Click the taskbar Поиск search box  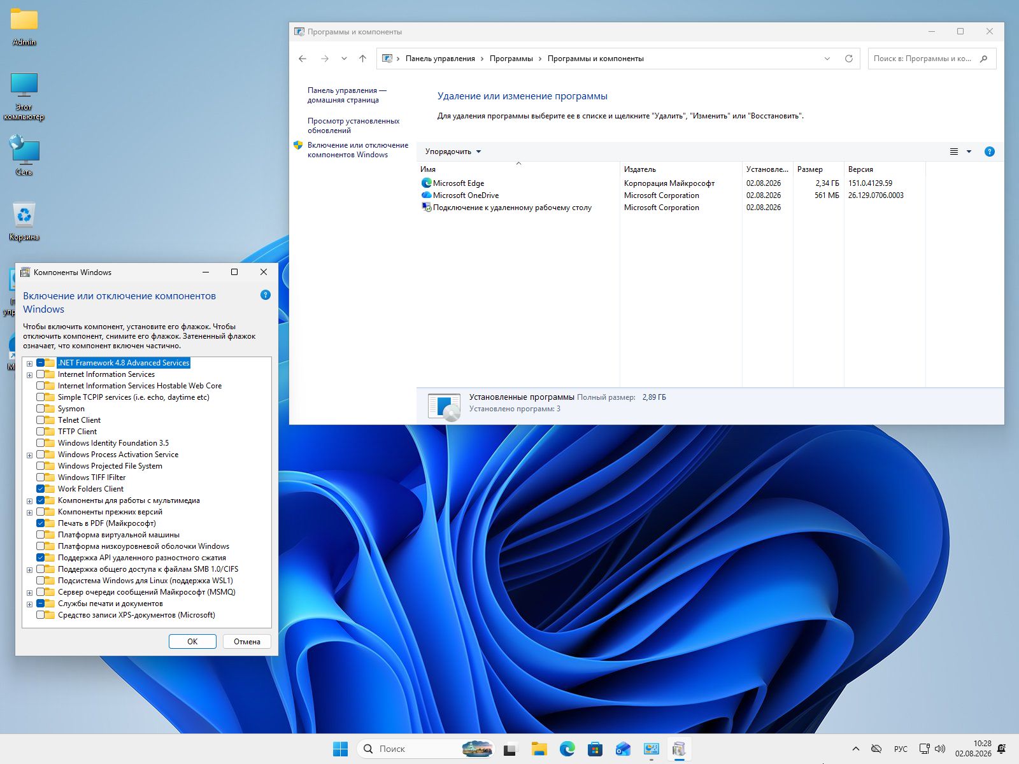click(x=427, y=749)
